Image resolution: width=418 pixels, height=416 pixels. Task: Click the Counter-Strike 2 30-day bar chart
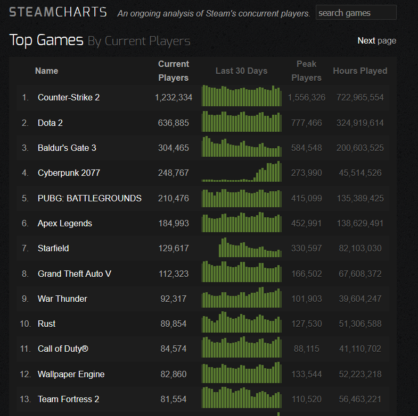(x=242, y=96)
